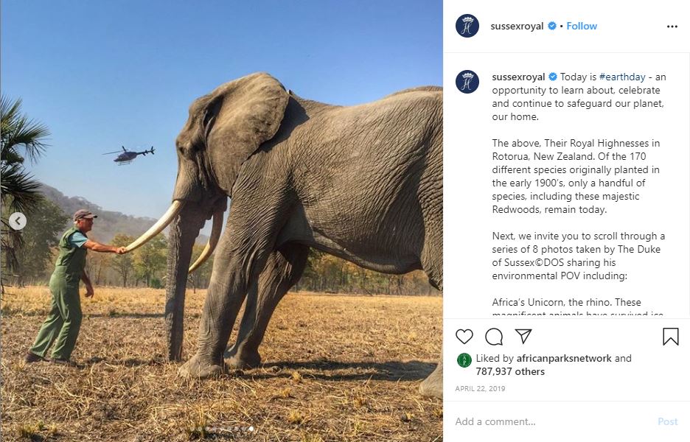Follow the sussexroyal account
This screenshot has width=690, height=442.
click(x=582, y=26)
